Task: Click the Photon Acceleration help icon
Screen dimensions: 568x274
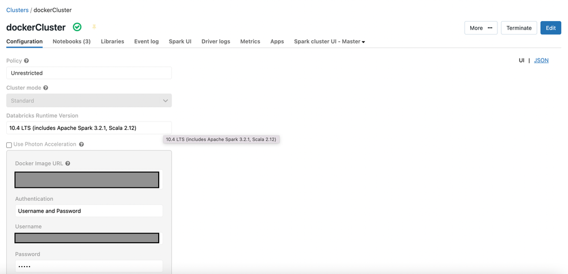Action: coord(81,145)
